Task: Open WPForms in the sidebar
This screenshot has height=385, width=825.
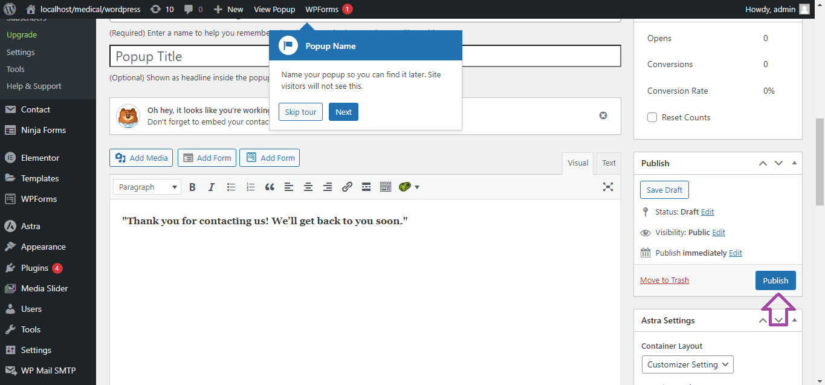Action: [x=39, y=199]
